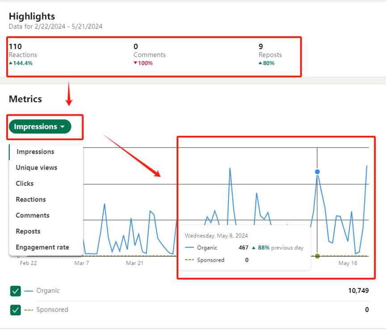Click the 9 Reposts highlight value
The height and width of the screenshot is (330, 386).
pyautogui.click(x=261, y=46)
